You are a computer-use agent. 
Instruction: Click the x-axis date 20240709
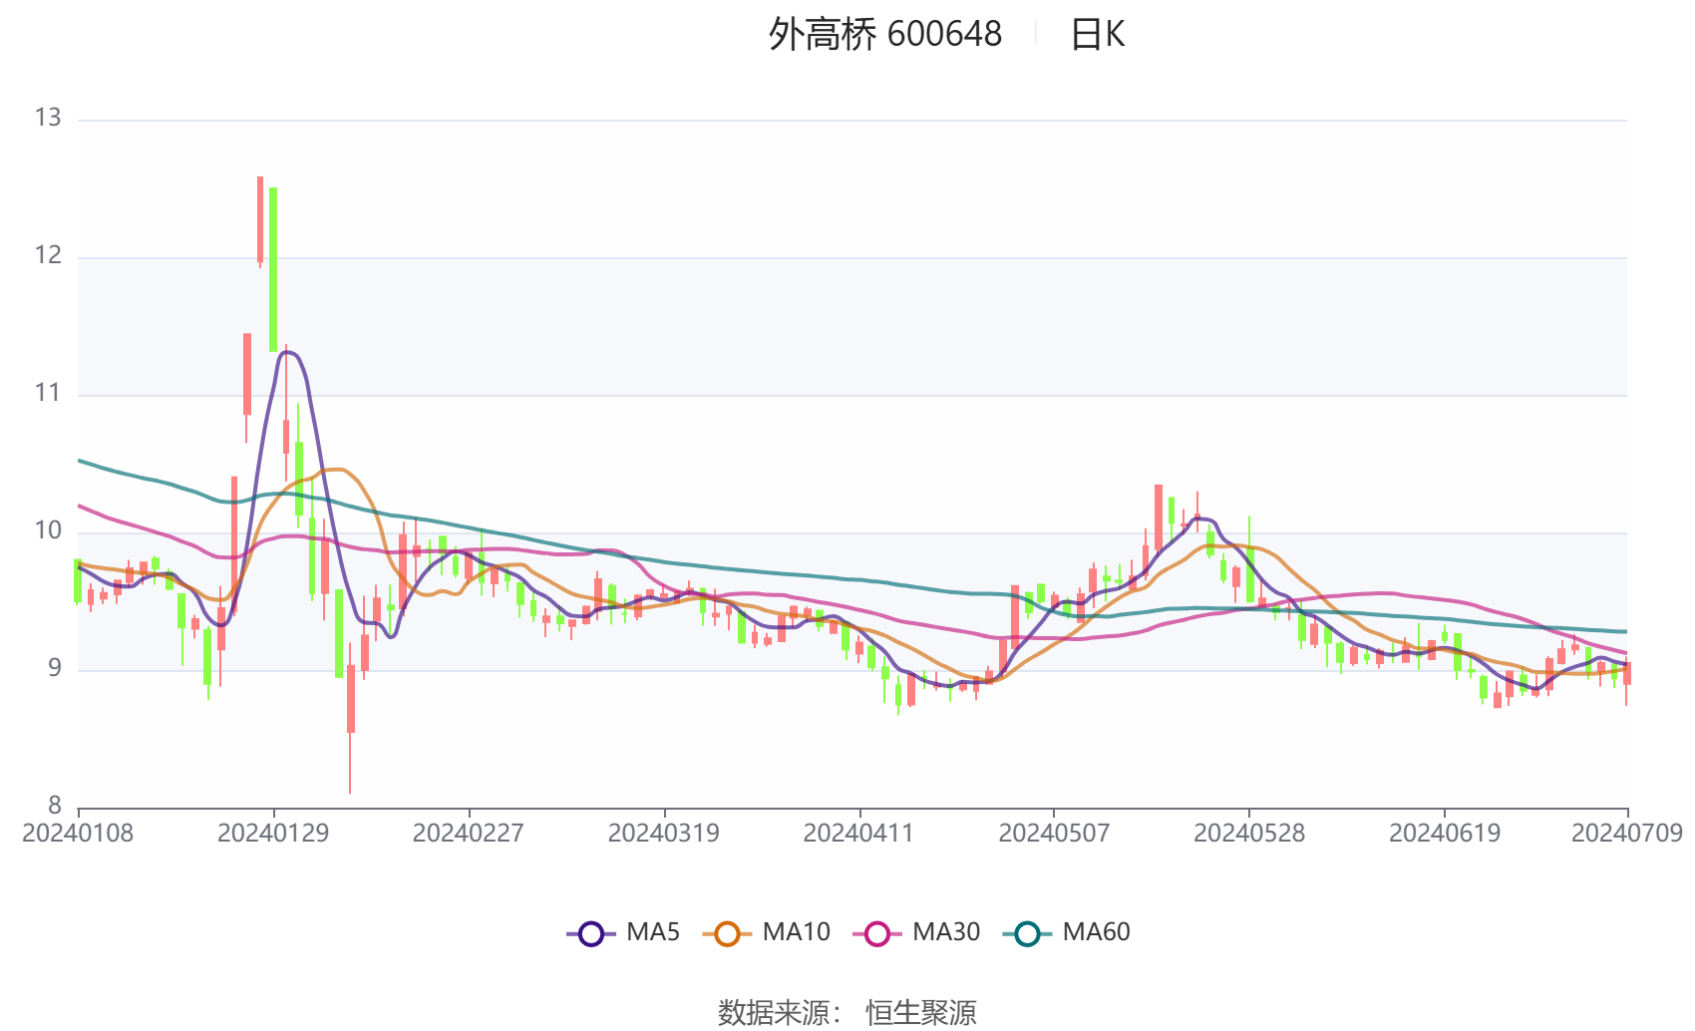1627,834
